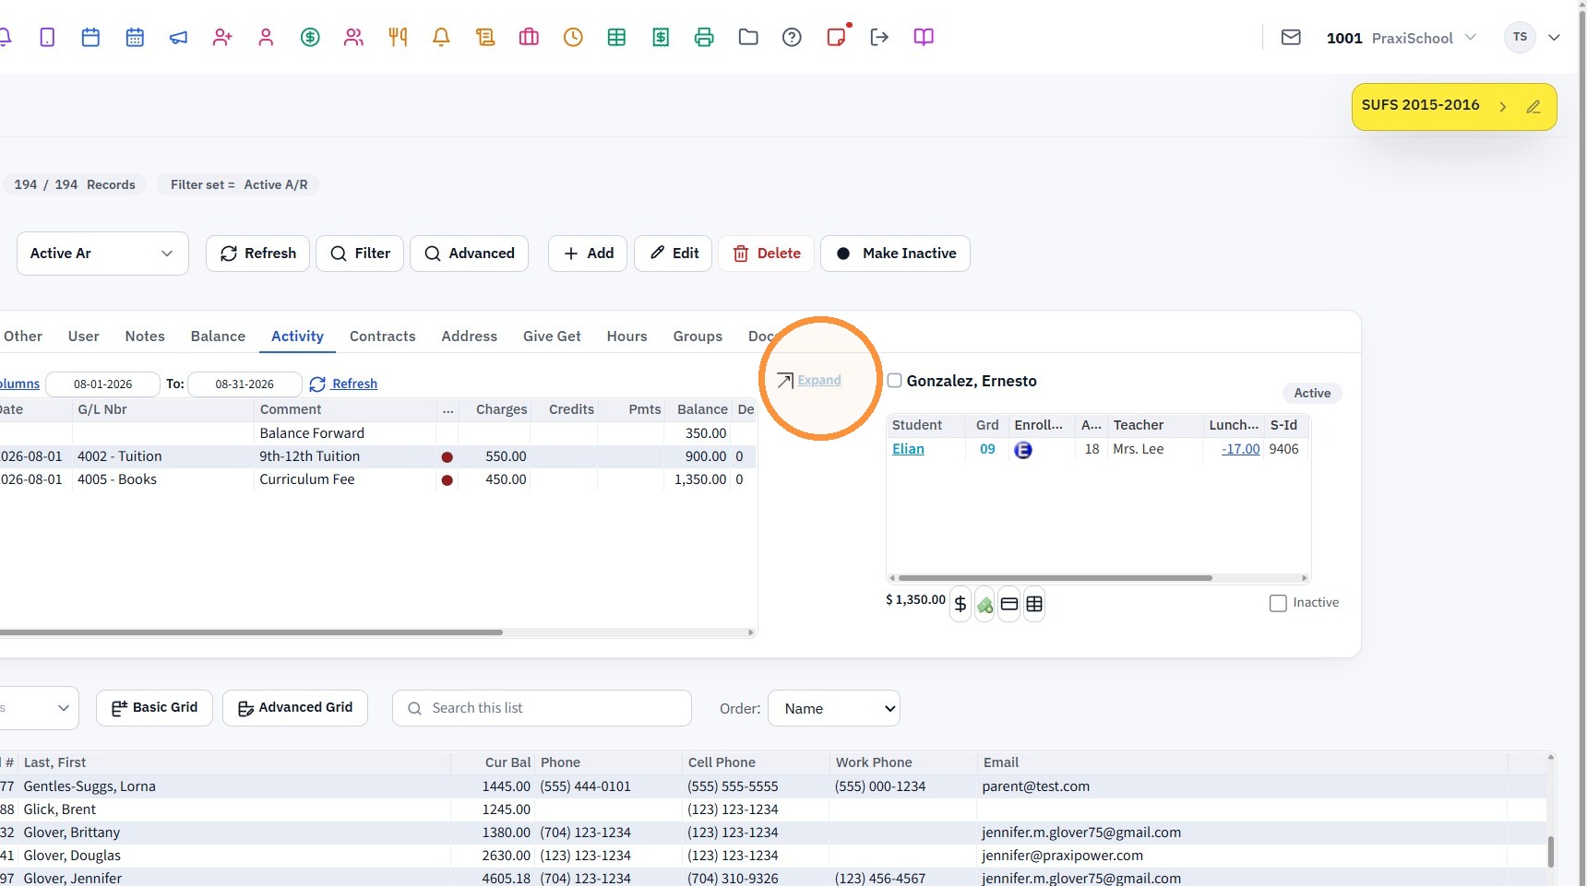Open the Active Ar dropdown
Viewport: 1587px width, 886px height.
pos(102,254)
